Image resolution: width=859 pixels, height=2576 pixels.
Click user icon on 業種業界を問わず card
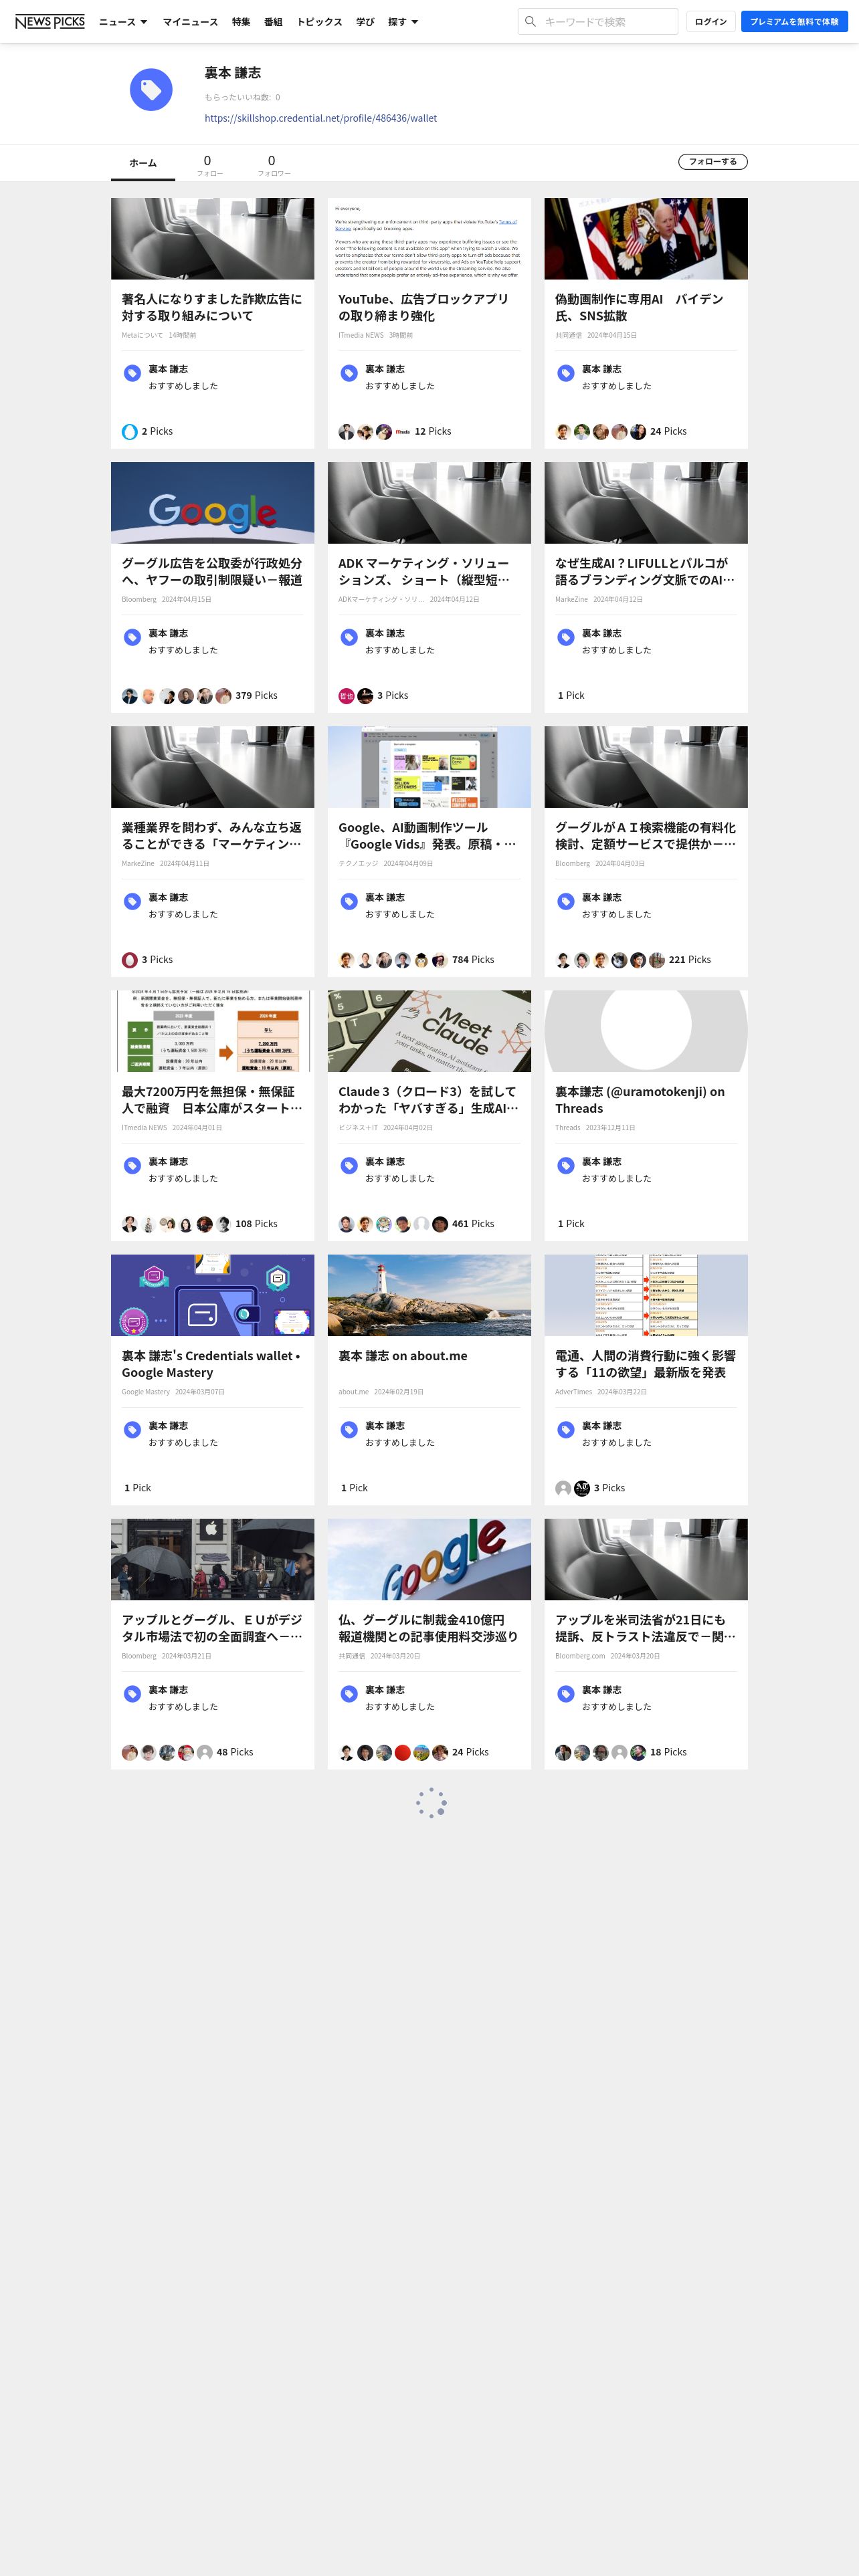(x=132, y=901)
